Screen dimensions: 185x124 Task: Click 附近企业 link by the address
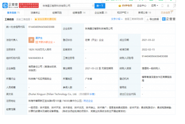click(x=88, y=101)
